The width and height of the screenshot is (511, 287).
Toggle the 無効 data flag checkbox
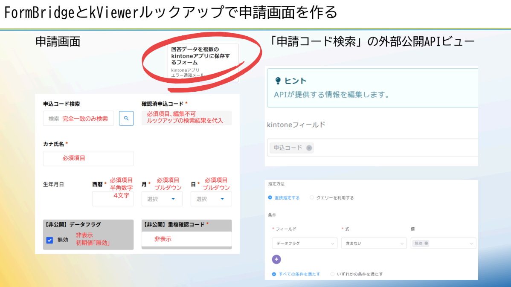point(49,240)
